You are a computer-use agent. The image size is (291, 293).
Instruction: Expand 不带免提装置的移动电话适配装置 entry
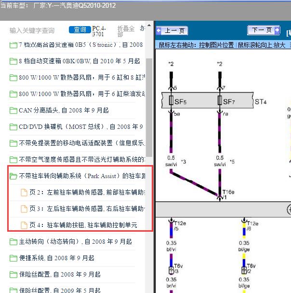(x=82, y=143)
